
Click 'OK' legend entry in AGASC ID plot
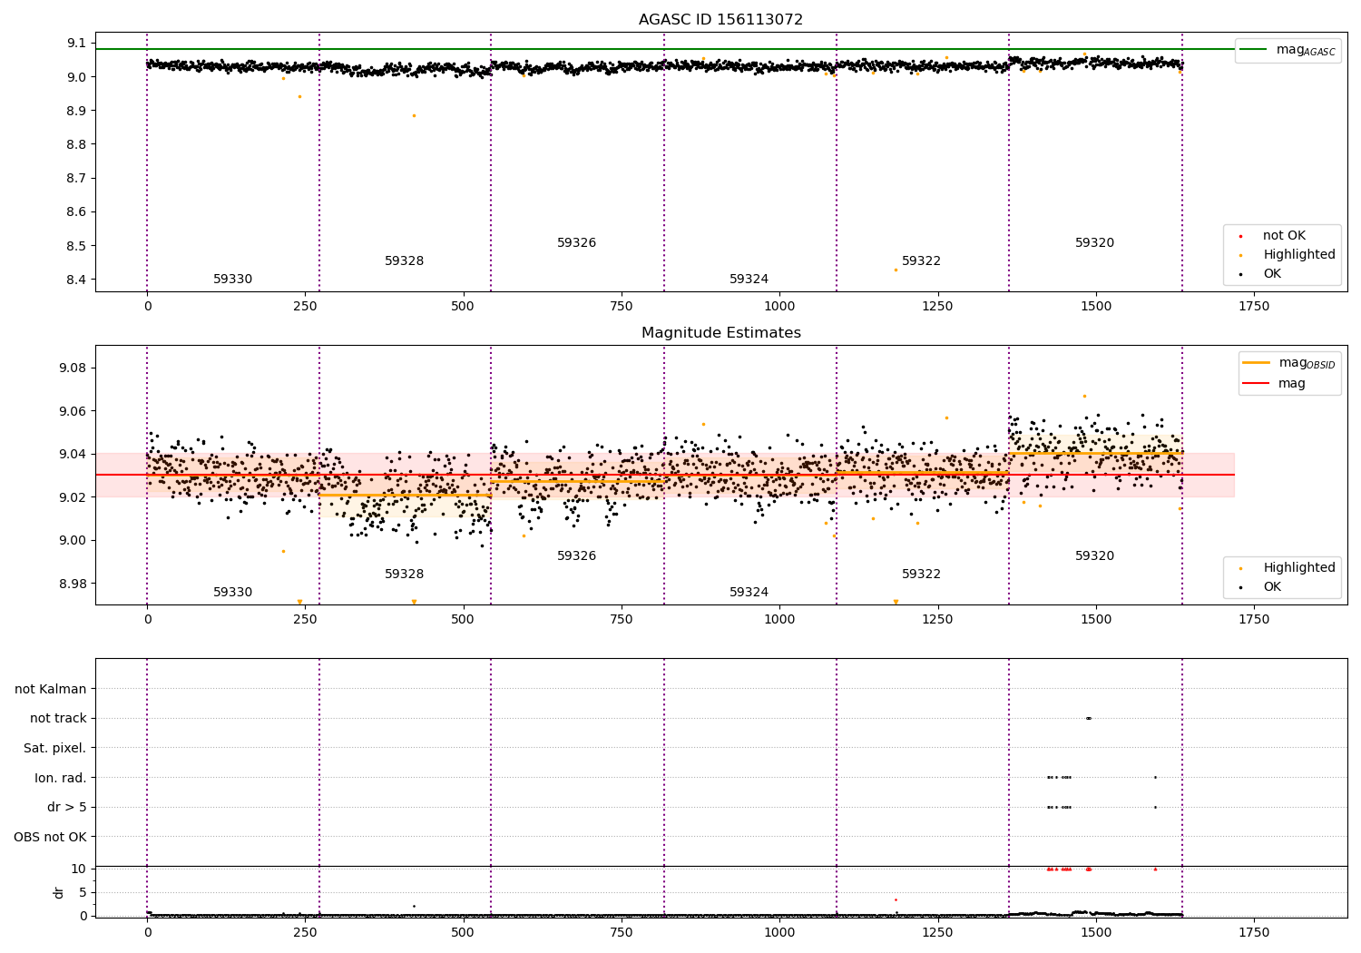(1272, 274)
